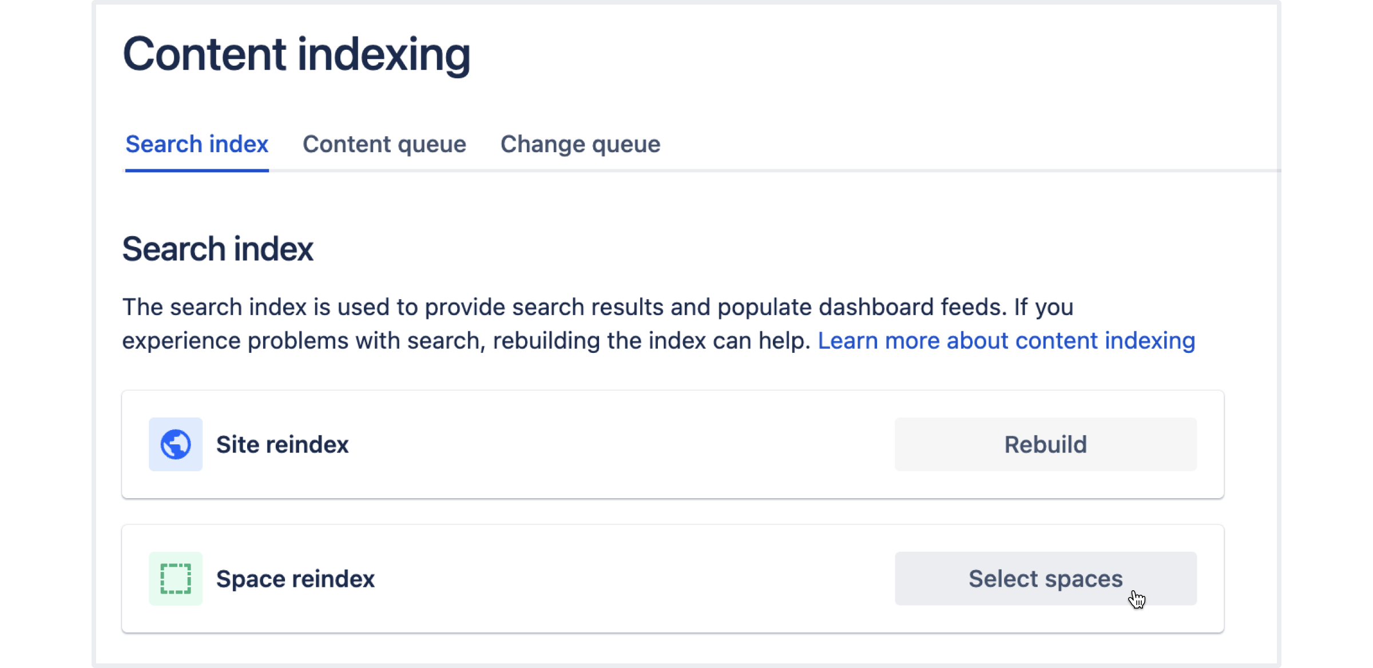
Task: Click the Space reindex label text
Action: click(x=295, y=579)
